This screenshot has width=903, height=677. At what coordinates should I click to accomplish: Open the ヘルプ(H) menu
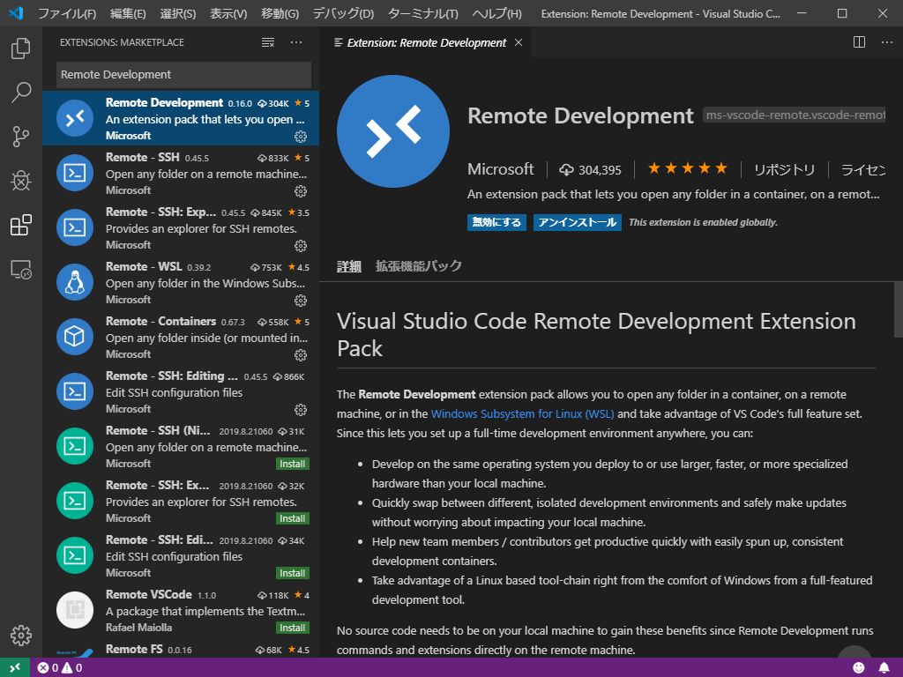[497, 13]
